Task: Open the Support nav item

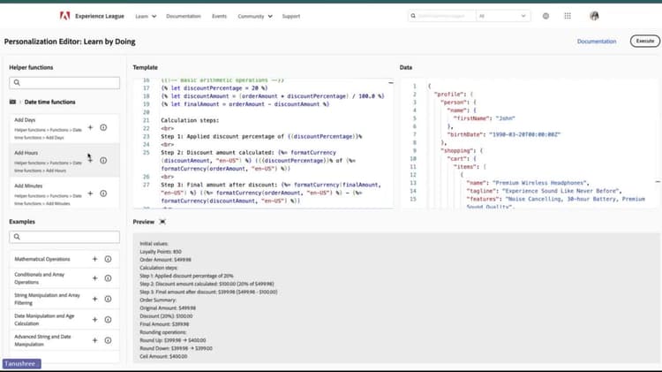Action: (x=291, y=16)
